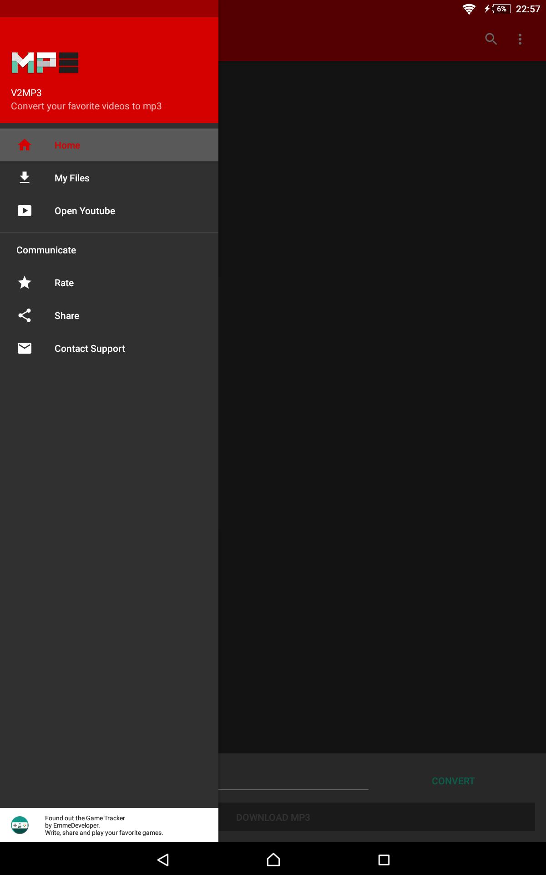546x875 pixels.
Task: Open My Files from the drawer
Action: click(109, 178)
